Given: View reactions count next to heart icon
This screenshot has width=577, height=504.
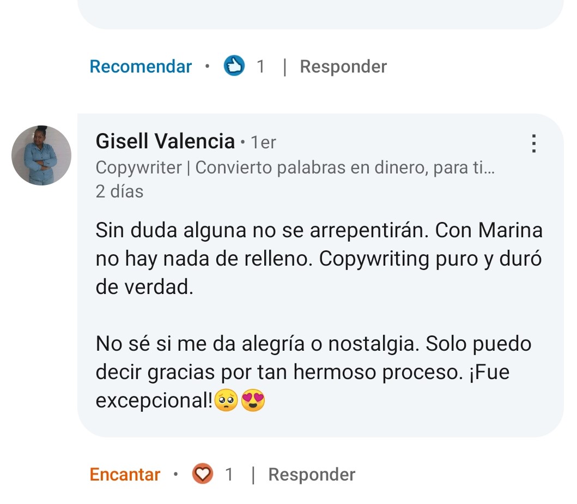Looking at the screenshot, I should pyautogui.click(x=229, y=475).
